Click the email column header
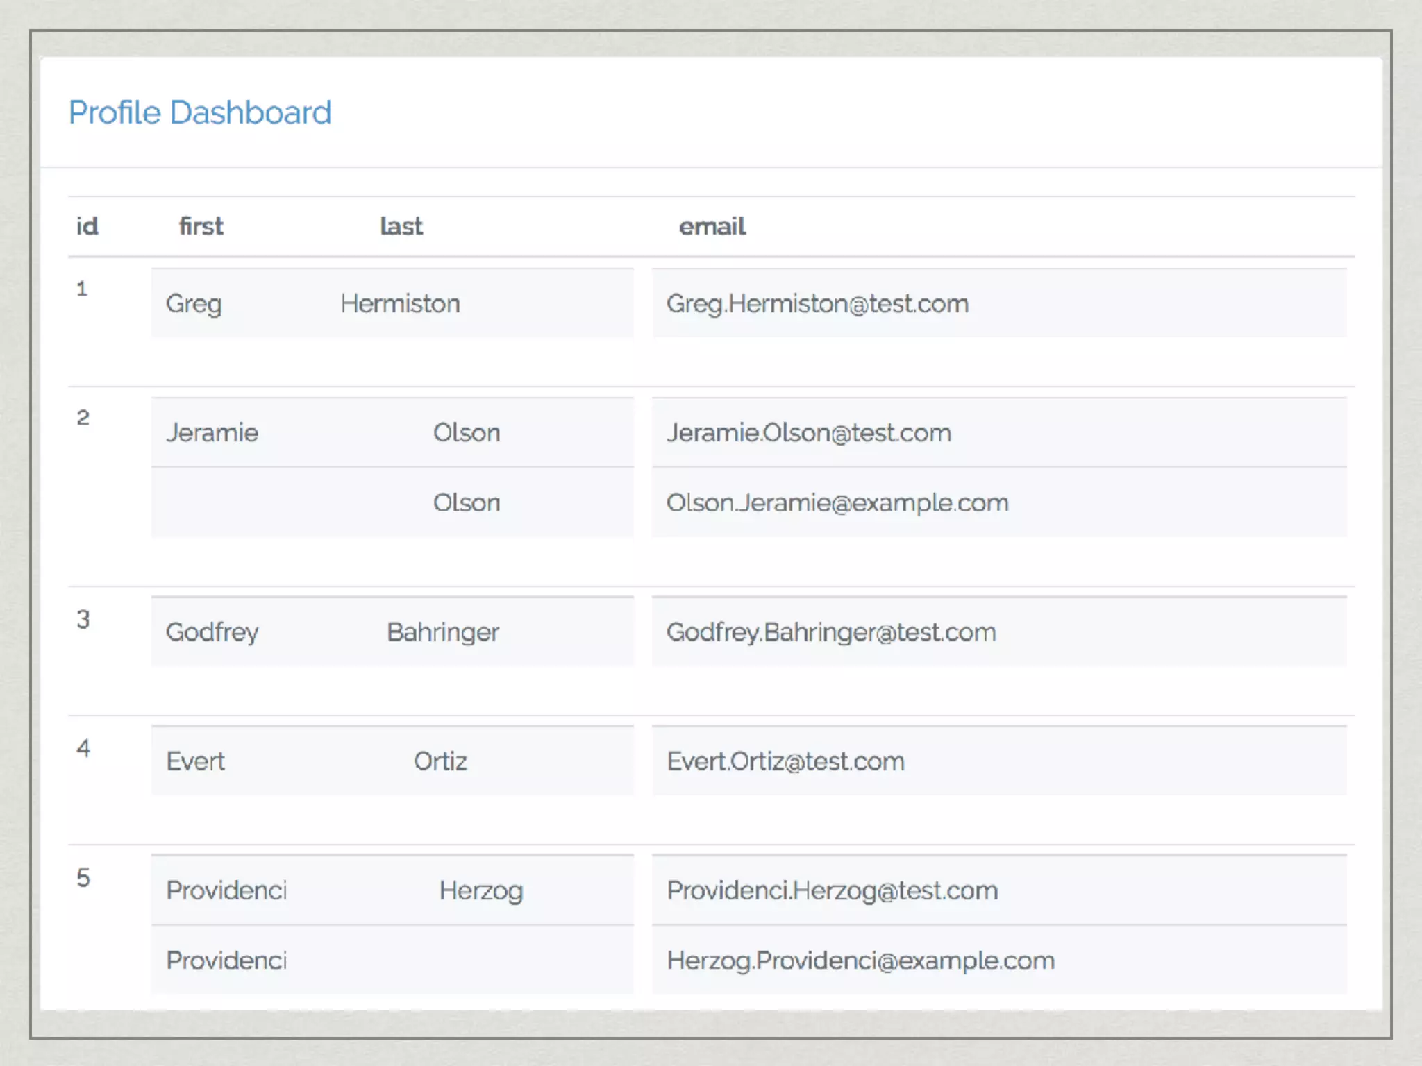This screenshot has width=1422, height=1066. 712,226
